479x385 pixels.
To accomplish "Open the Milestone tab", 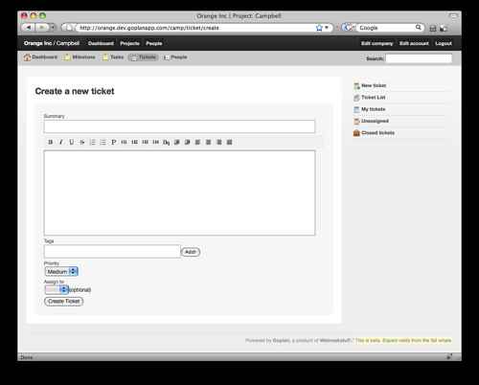I will coord(80,57).
